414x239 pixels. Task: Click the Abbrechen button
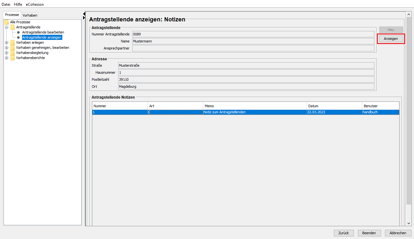pyautogui.click(x=398, y=233)
